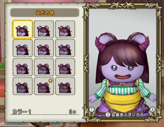164x127 pixels.
Task: Choose the center swatch of second row
Action: click(44, 48)
